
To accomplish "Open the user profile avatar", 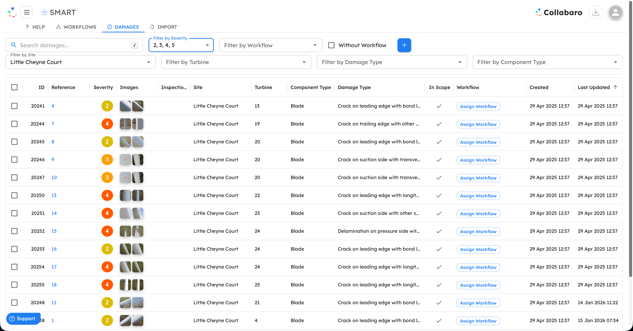I will [615, 12].
